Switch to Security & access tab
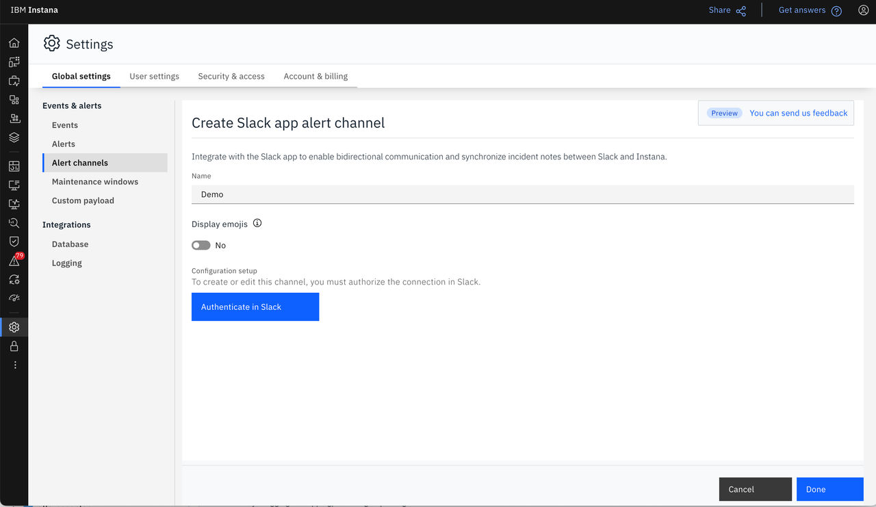The width and height of the screenshot is (876, 507). (x=231, y=76)
